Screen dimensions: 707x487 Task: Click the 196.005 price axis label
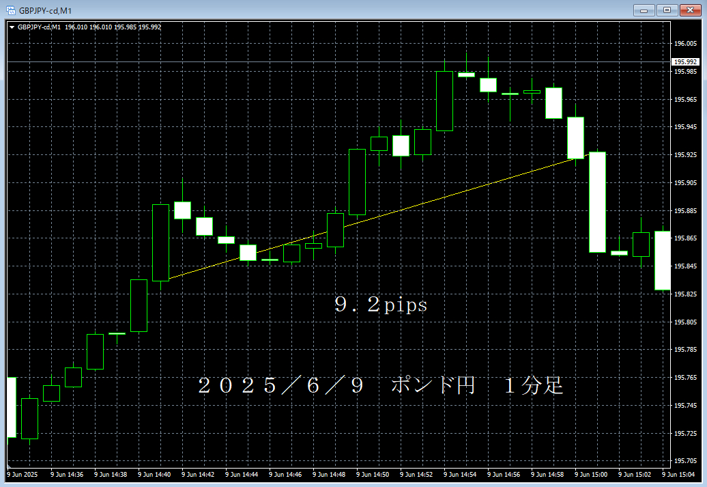[685, 43]
